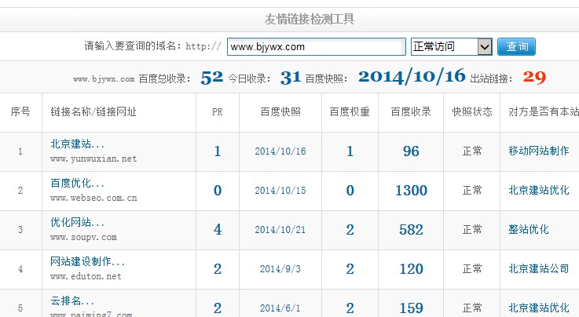Open the 网站建设制作... link name
Image resolution: width=579 pixels, height=317 pixels.
[87, 262]
